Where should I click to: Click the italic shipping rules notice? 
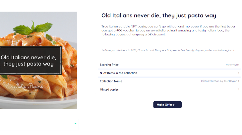[168, 50]
